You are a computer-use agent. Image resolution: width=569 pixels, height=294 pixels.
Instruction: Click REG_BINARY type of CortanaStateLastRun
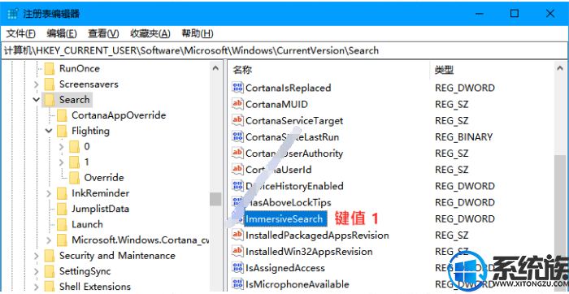point(464,137)
